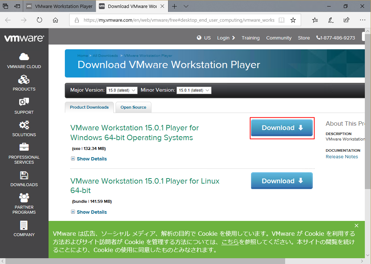Show tab previews chevron
The image size is (371, 264).
[186, 7]
